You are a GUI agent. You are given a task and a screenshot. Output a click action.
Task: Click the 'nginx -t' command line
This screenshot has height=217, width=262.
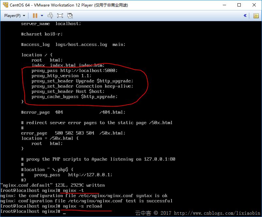73,191
